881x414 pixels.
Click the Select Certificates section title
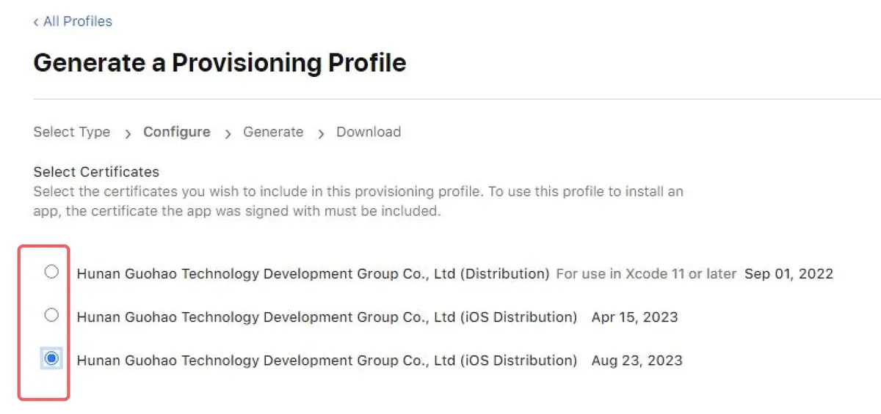tap(96, 172)
